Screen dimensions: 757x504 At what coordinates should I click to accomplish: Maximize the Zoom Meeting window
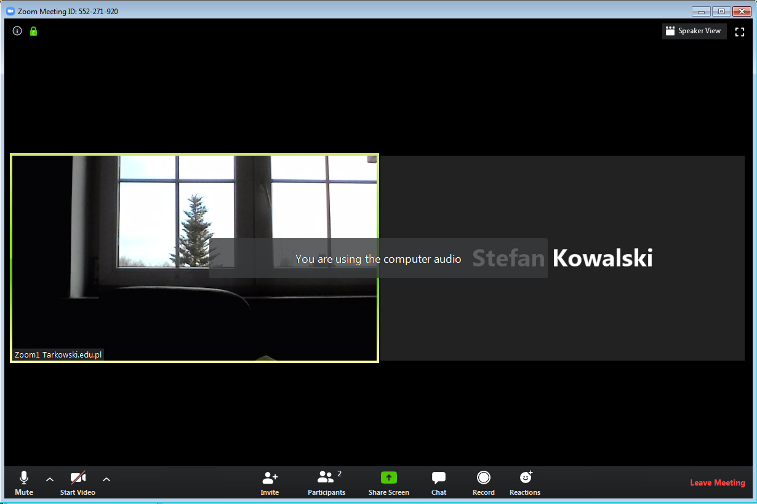click(721, 11)
